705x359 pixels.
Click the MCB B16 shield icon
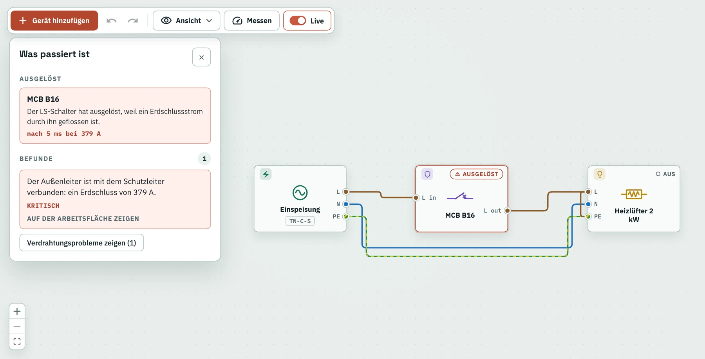[427, 174]
